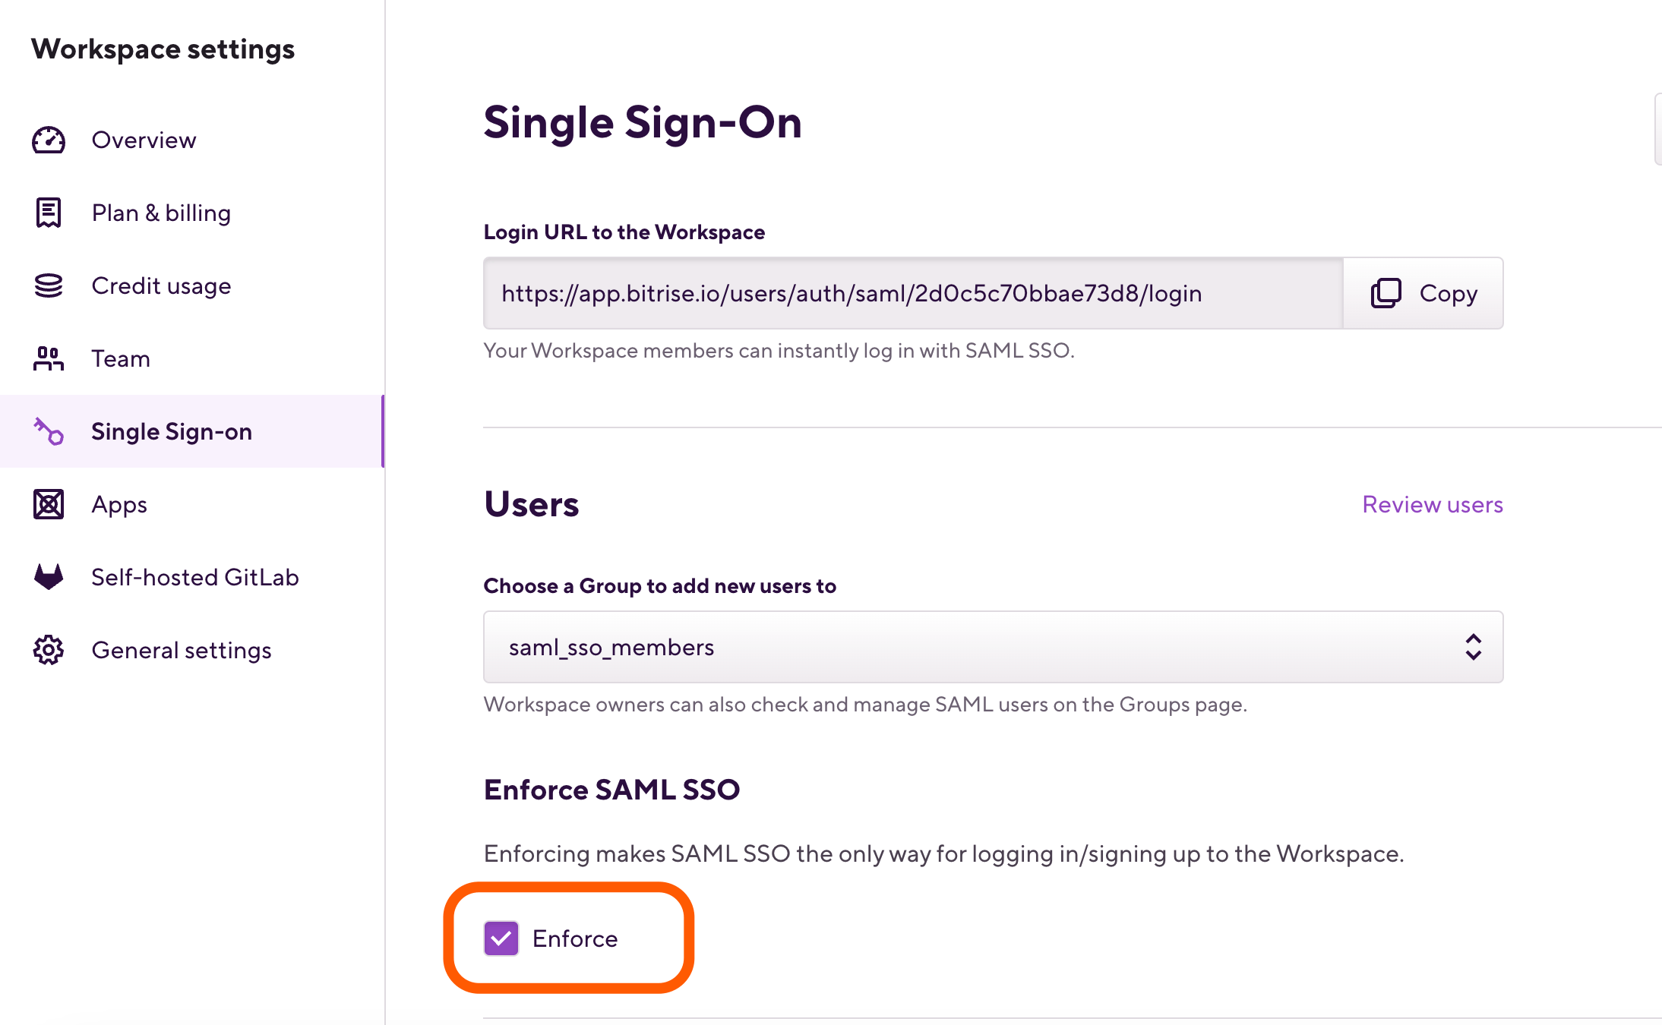Click the Team people icon
1662x1025 pixels.
tap(48, 358)
